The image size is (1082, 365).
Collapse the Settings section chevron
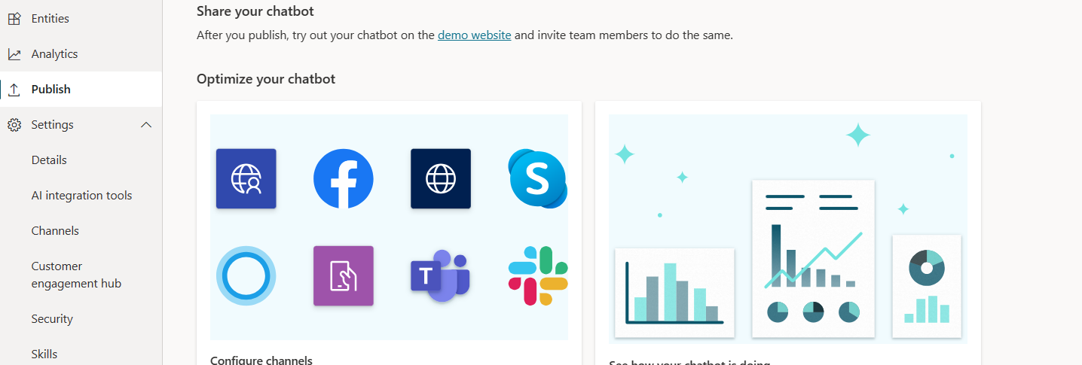tap(146, 125)
